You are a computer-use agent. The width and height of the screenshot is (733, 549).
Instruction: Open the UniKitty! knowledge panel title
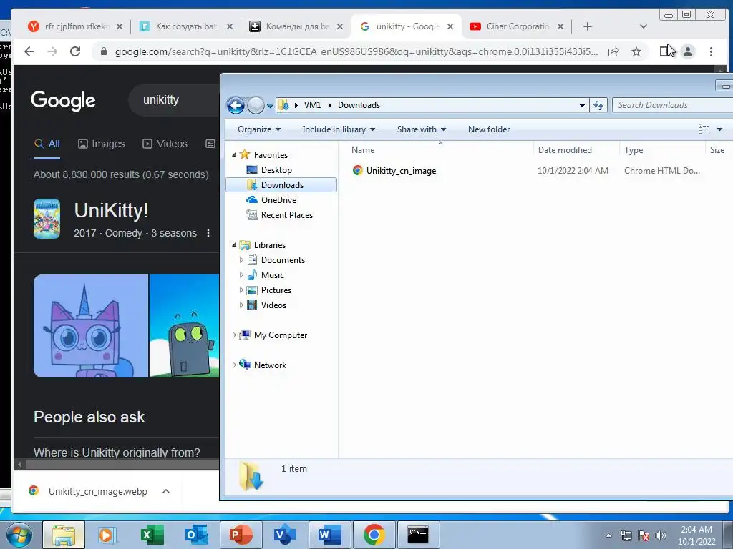111,211
